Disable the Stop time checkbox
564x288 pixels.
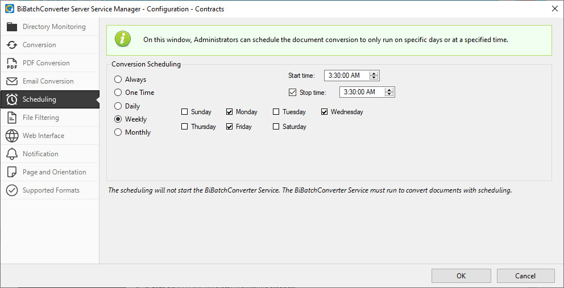pos(293,92)
